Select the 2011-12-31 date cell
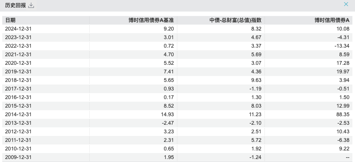The height and width of the screenshot is (162, 355). coord(18,140)
